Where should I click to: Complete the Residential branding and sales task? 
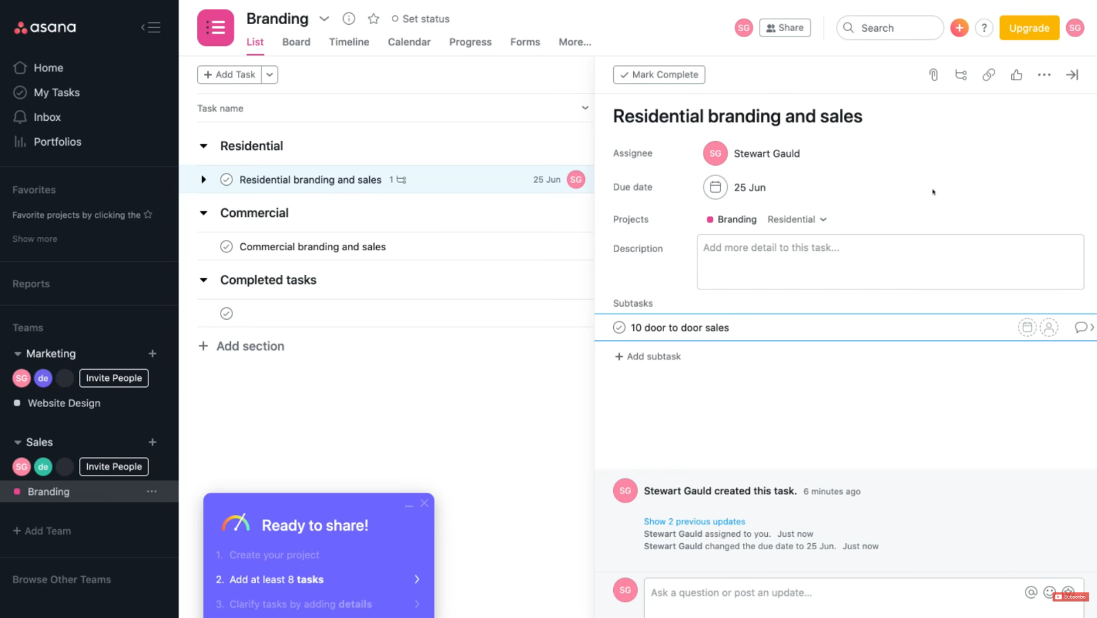click(x=226, y=179)
